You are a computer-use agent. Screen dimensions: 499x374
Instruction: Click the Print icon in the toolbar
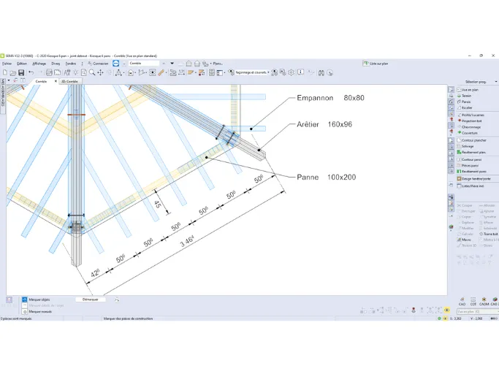(49, 73)
